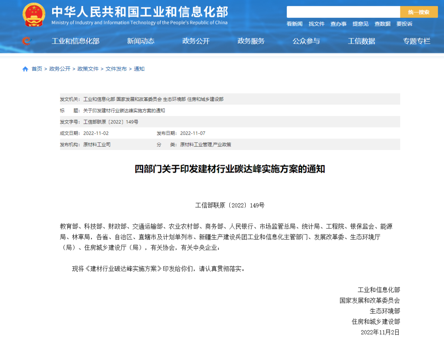Click the 成文日期 value 2022-11-02
The height and width of the screenshot is (337, 444).
pyautogui.click(x=96, y=133)
